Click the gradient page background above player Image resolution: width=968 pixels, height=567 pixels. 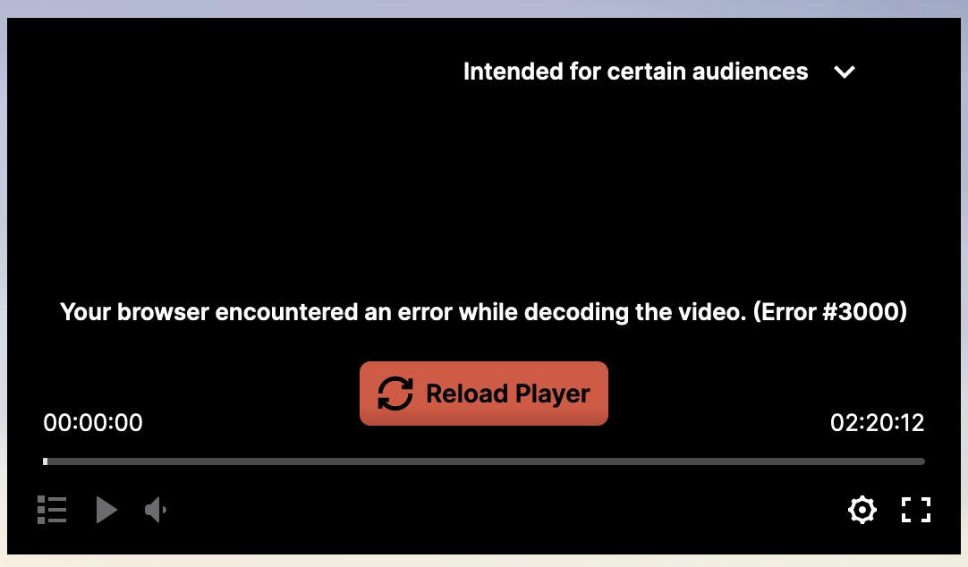pyautogui.click(x=484, y=8)
